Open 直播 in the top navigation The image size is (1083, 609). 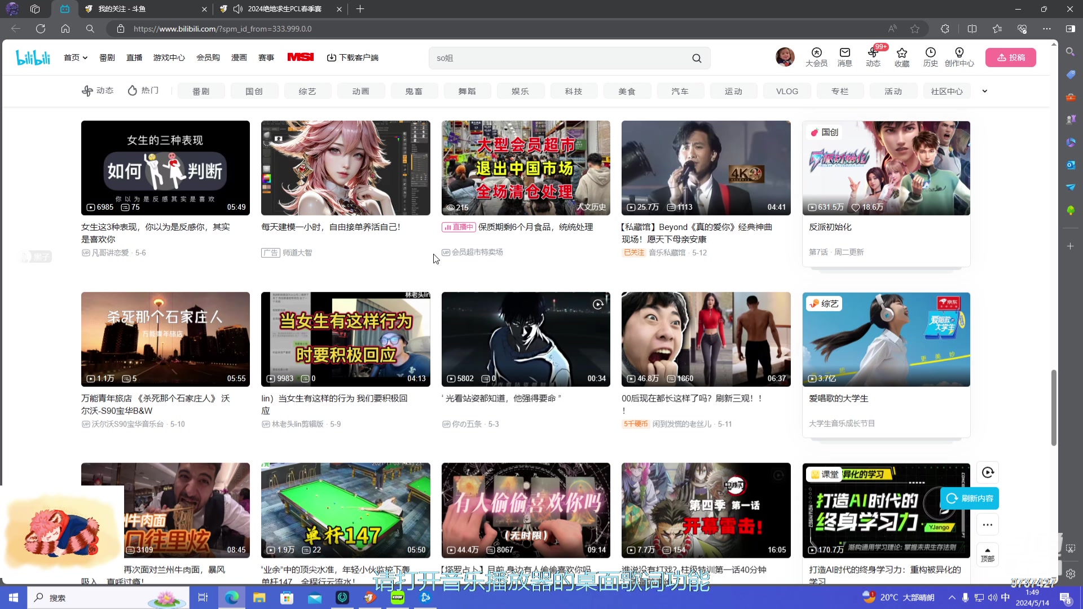pos(134,58)
